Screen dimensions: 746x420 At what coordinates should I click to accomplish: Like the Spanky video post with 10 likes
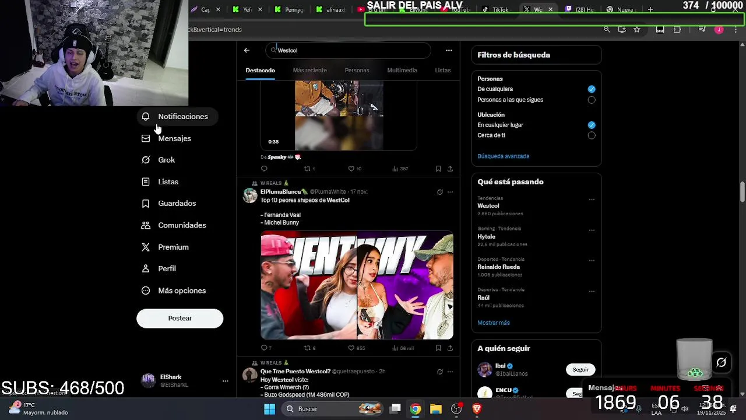[x=354, y=169]
